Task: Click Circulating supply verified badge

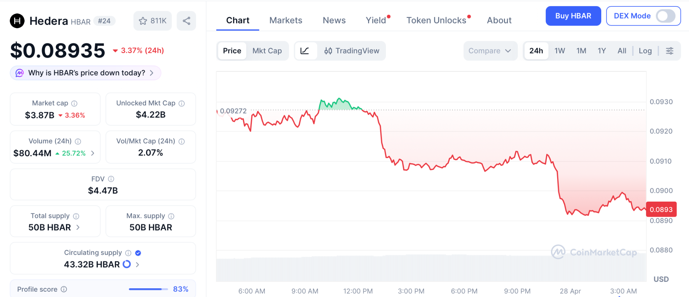Action: (x=138, y=253)
